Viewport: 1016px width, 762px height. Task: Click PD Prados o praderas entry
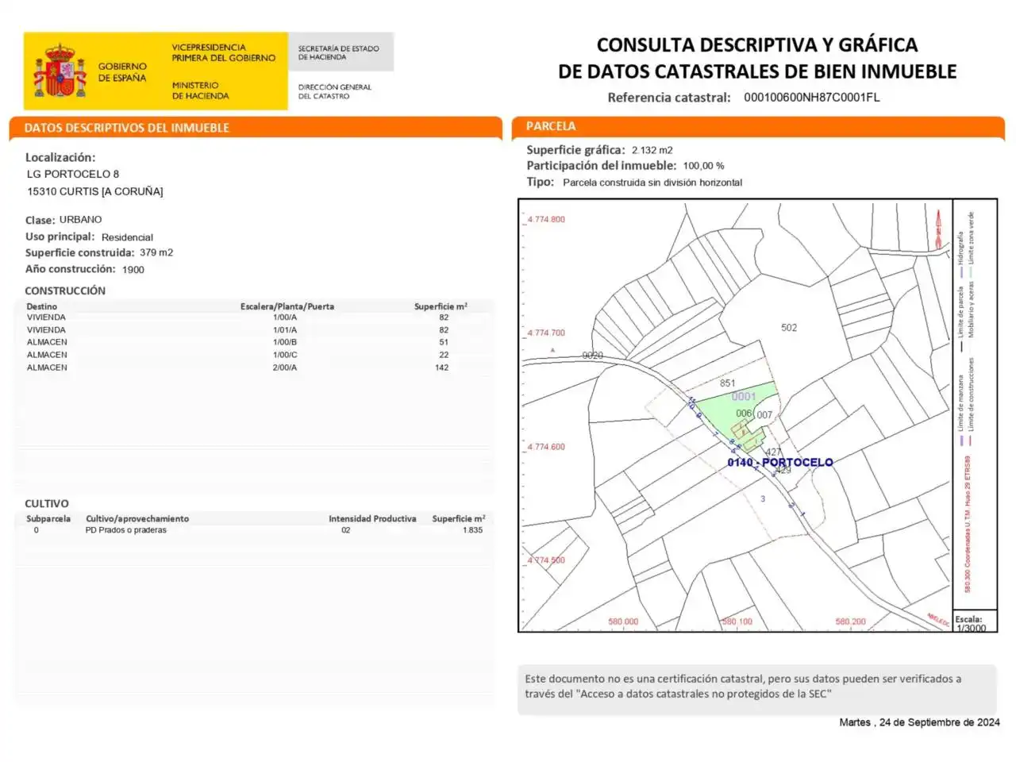[x=126, y=530]
